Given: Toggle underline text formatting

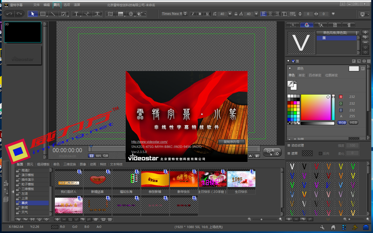Looking at the screenshot, I should [x=207, y=14].
